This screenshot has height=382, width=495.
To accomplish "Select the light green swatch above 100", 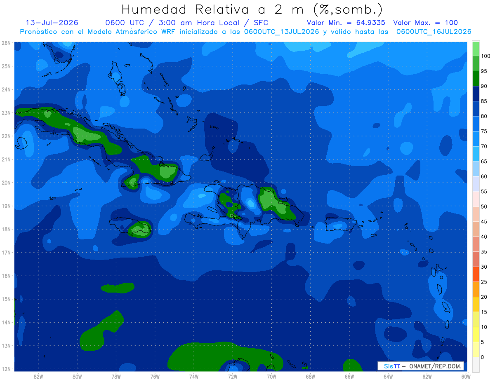I will 476,49.
